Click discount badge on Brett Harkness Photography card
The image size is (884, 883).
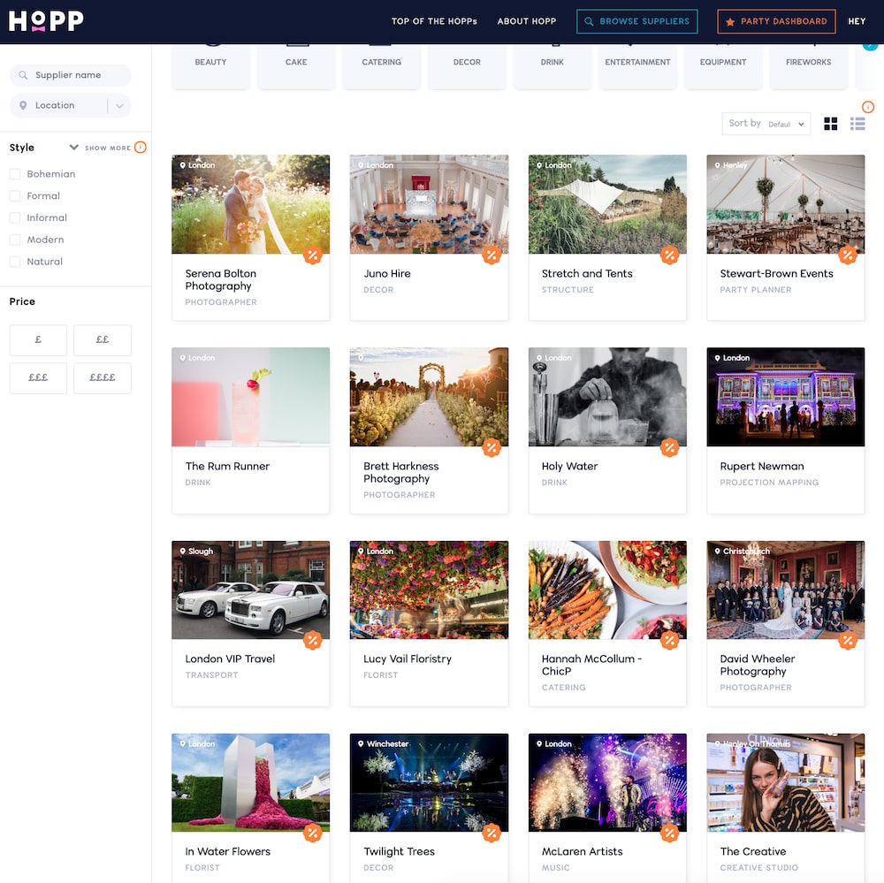[x=491, y=448]
